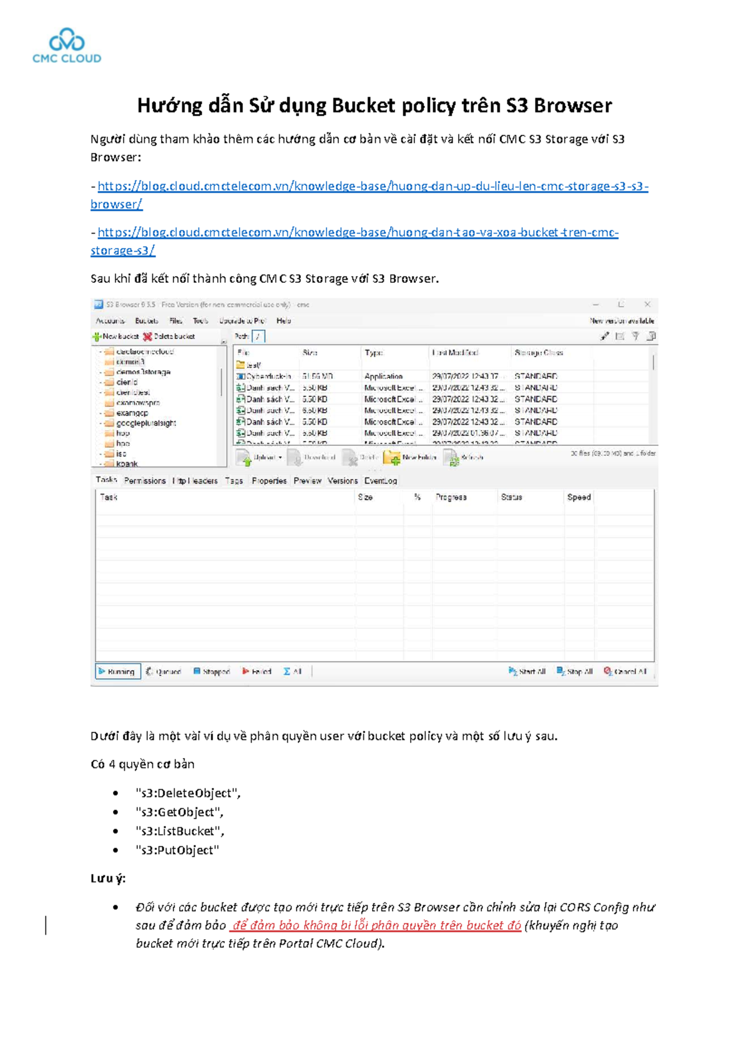Open the up-du-lieu-len-cmc-storage-s3 blog link
Viewport: 749px width, 1059px height.
coord(370,195)
